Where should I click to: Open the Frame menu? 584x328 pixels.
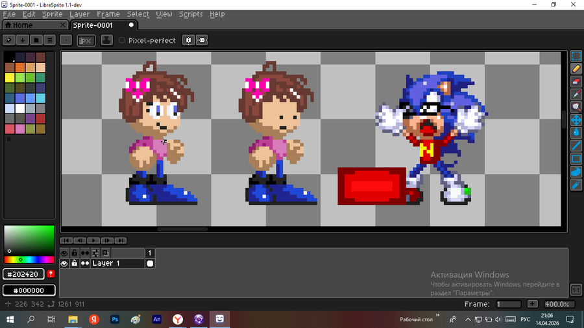(108, 14)
